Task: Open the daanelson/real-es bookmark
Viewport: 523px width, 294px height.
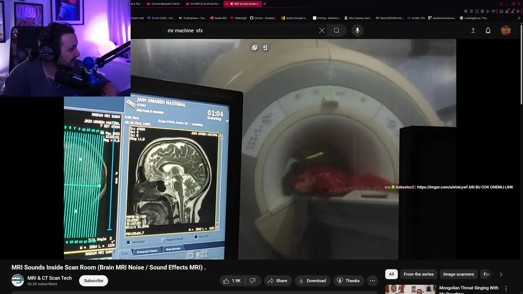Action: (x=442, y=18)
